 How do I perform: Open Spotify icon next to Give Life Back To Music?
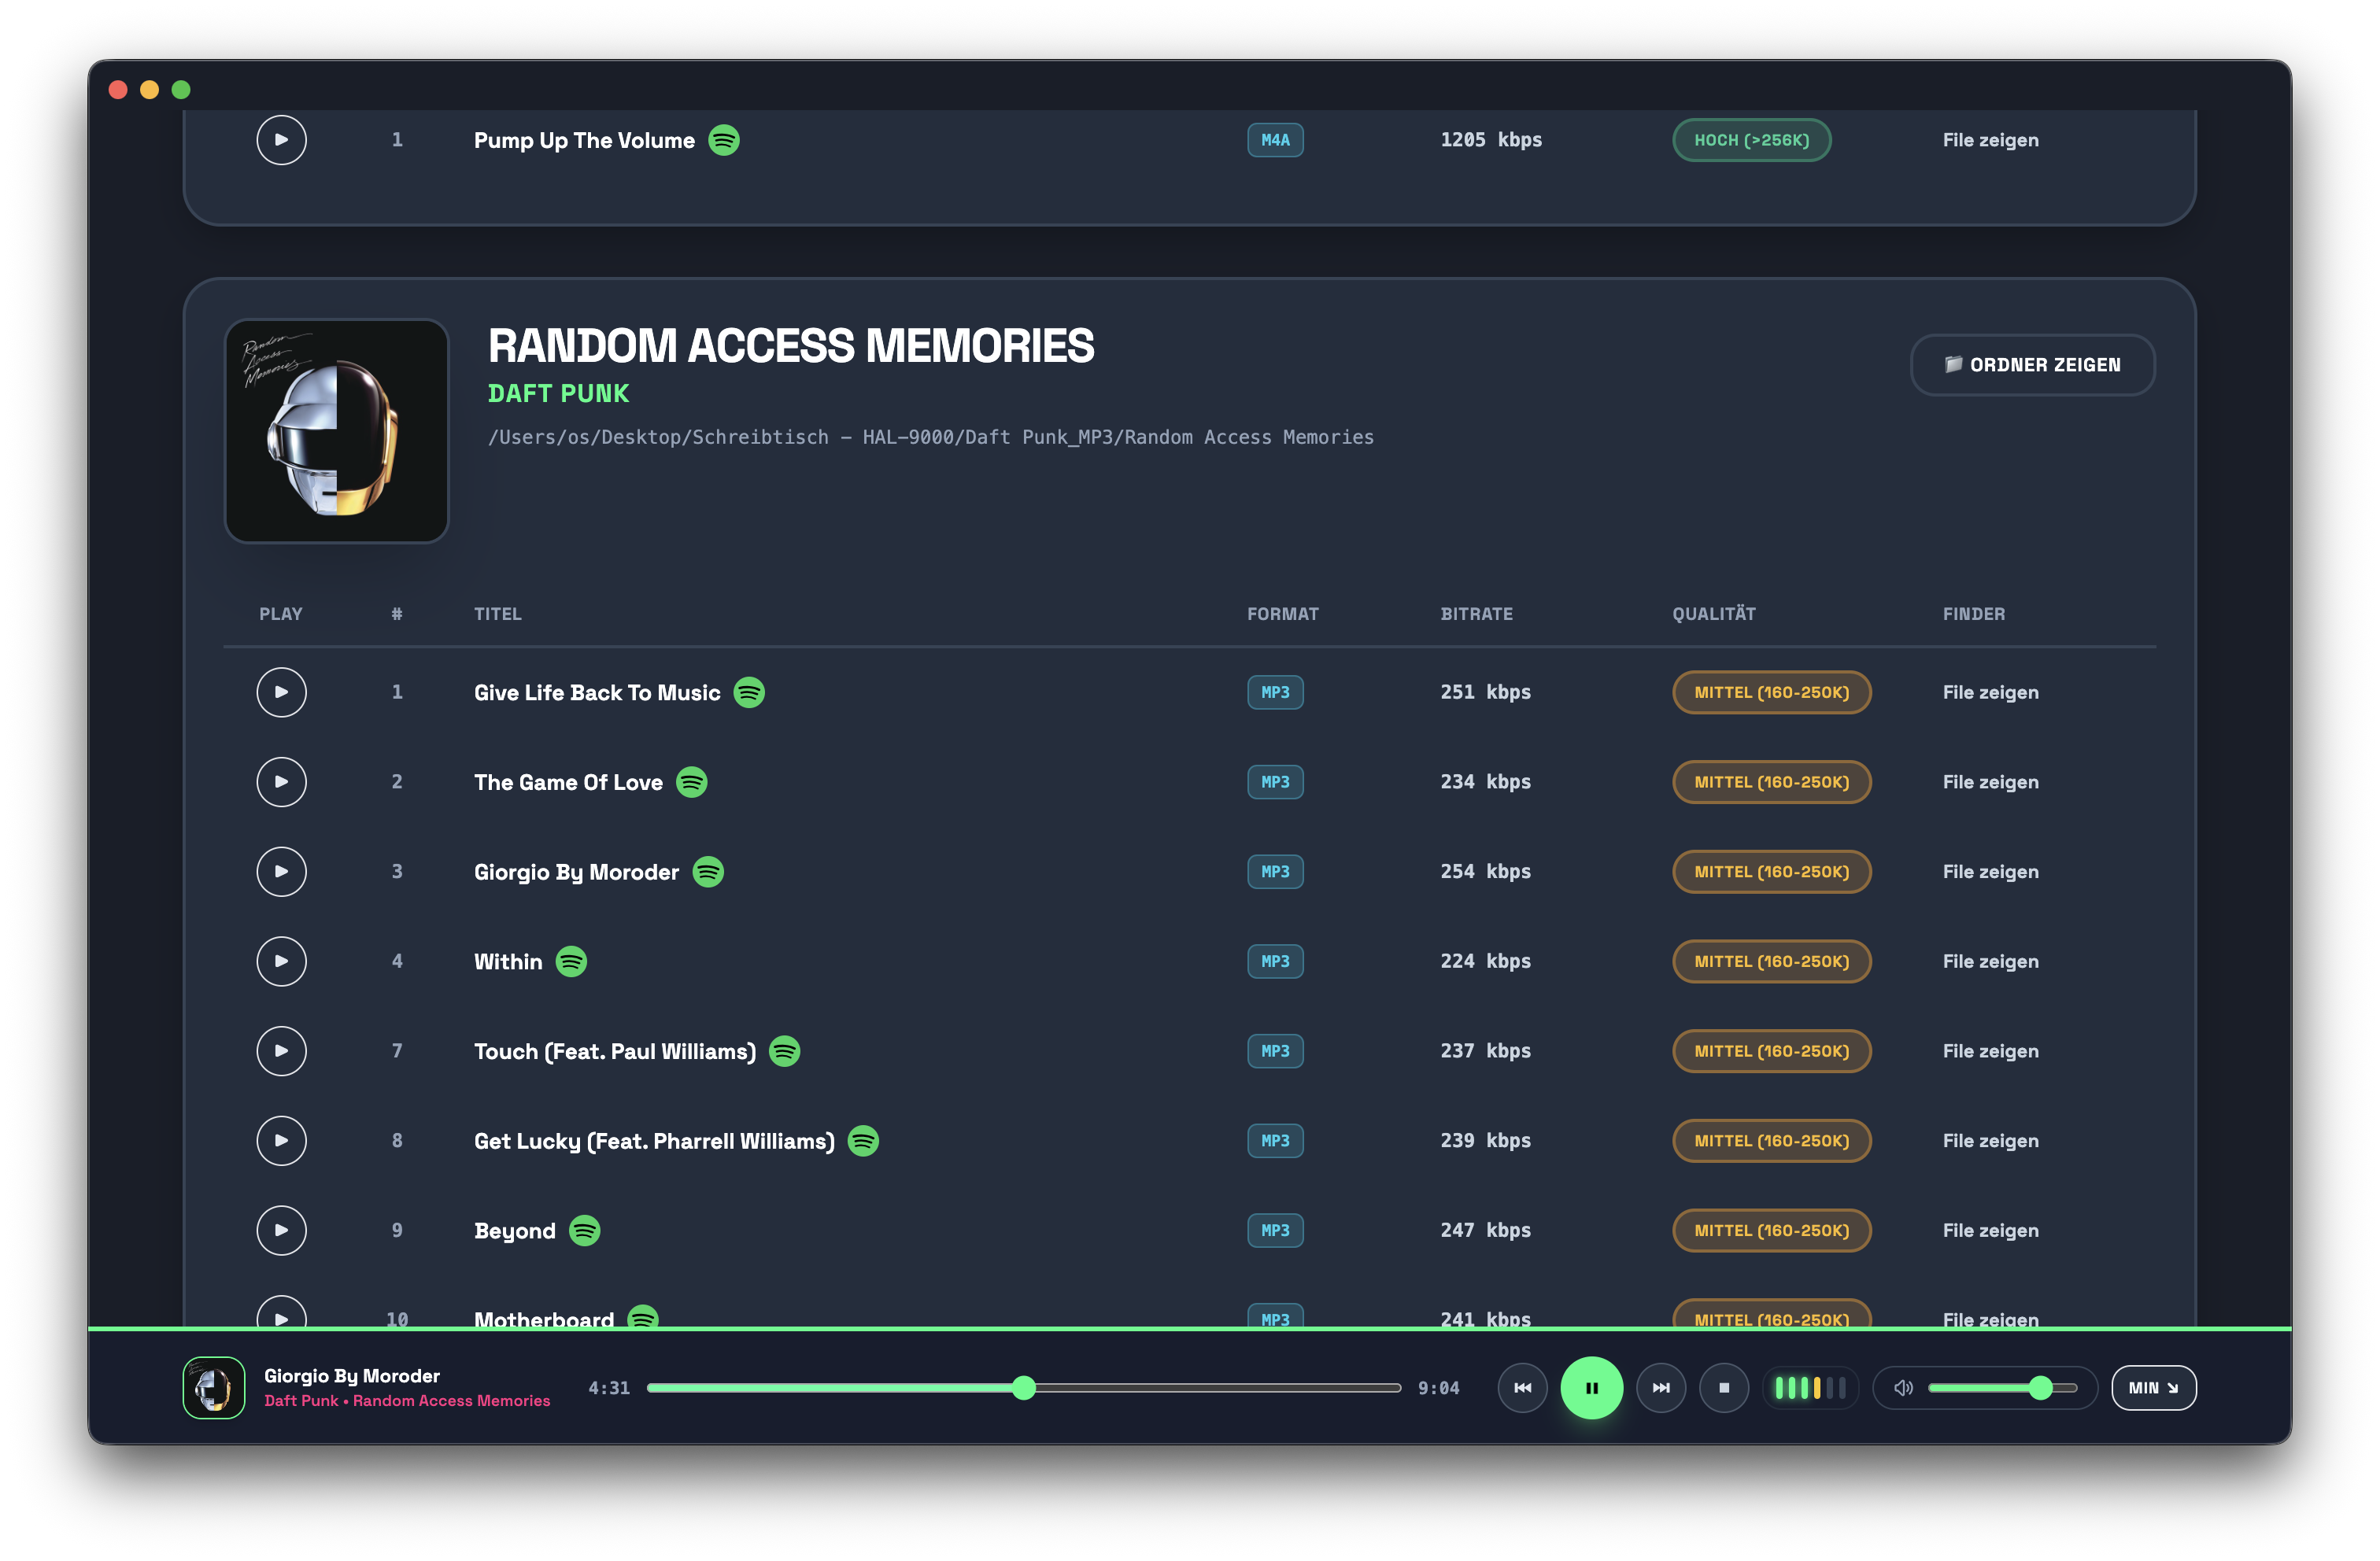coord(749,692)
